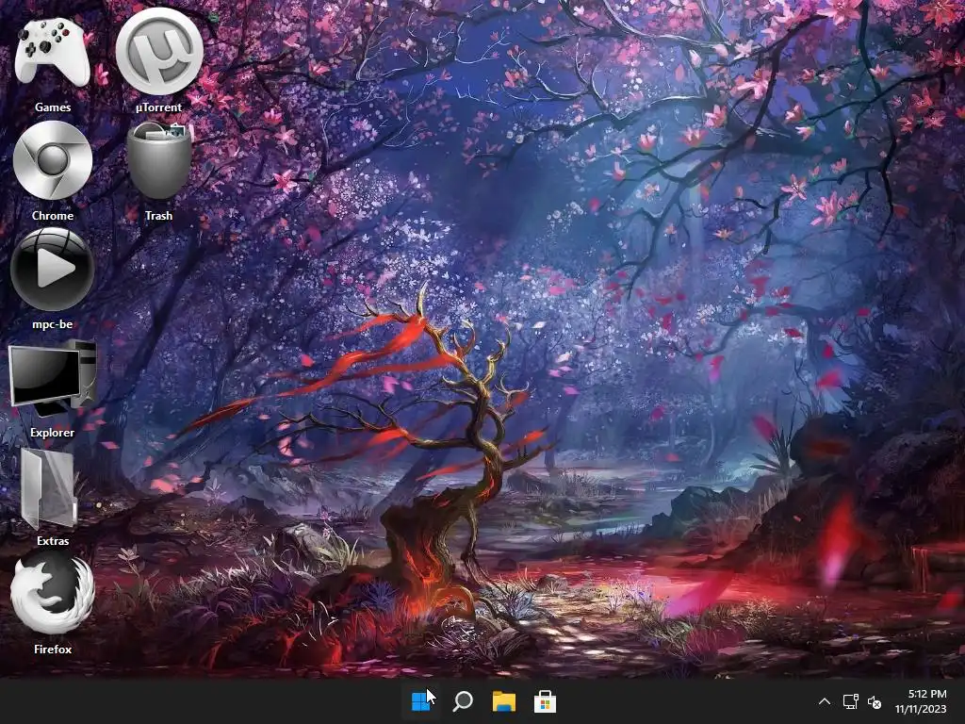The height and width of the screenshot is (724, 965).
Task: Select the Trash bin desktop icon
Action: (158, 160)
